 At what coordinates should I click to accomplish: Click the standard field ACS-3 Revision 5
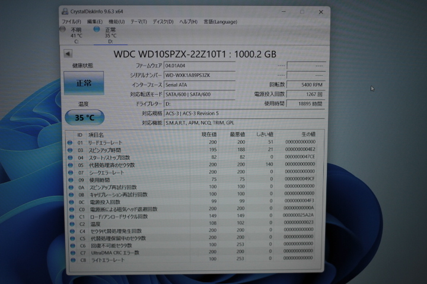pos(244,114)
